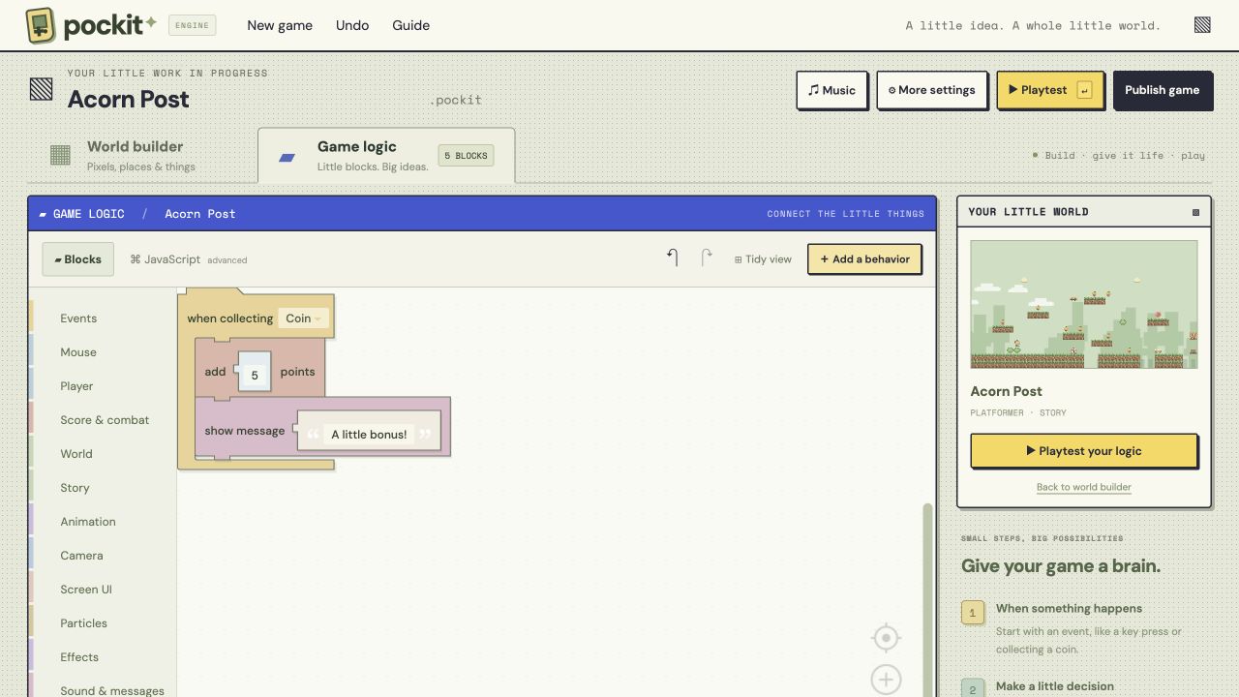This screenshot has height=697, width=1239.
Task: Click the striped square icon beside Acorn Post title
Action: tap(41, 90)
